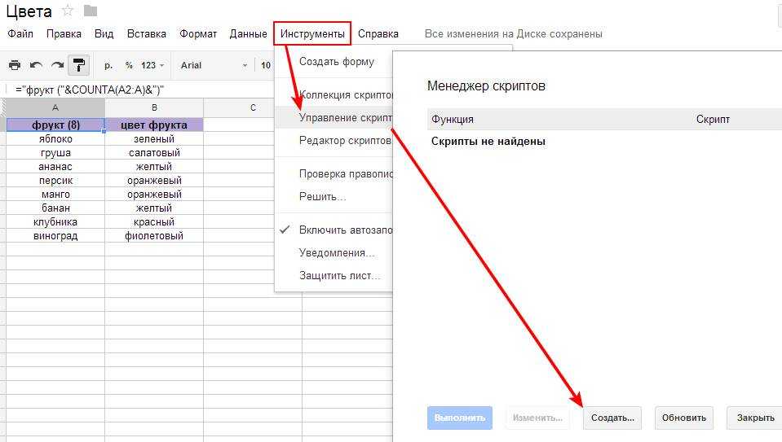The image size is (782, 442).
Task: Click the Создать... button
Action: pos(612,418)
